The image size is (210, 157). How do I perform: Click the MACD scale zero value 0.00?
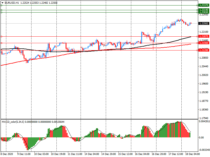click(201, 138)
